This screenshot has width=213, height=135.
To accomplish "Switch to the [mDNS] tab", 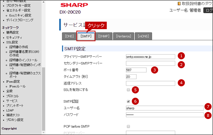I will click(x=143, y=36).
